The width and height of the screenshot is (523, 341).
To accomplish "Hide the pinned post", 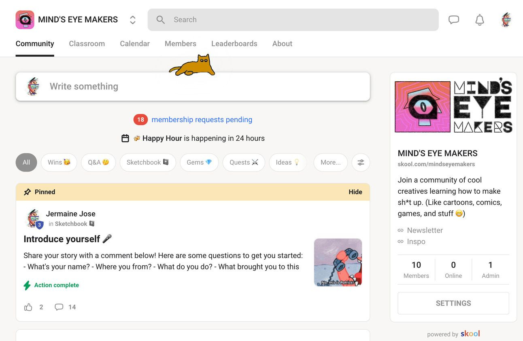I will click(x=355, y=192).
